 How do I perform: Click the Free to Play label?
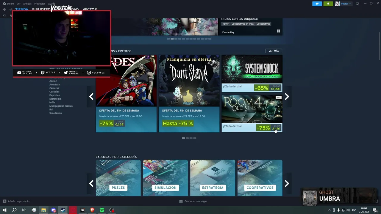(x=228, y=32)
